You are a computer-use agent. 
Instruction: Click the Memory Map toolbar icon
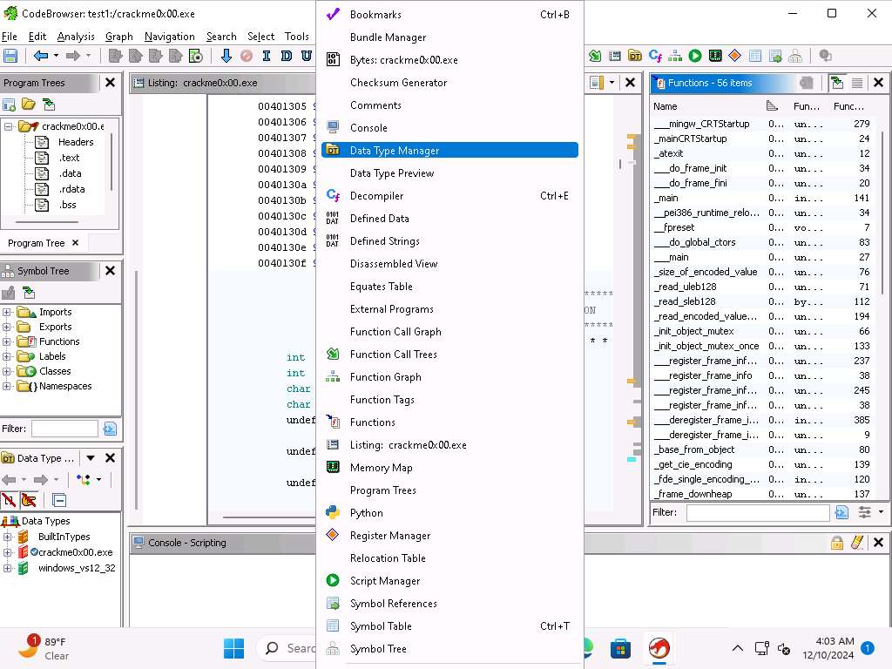[x=715, y=56]
